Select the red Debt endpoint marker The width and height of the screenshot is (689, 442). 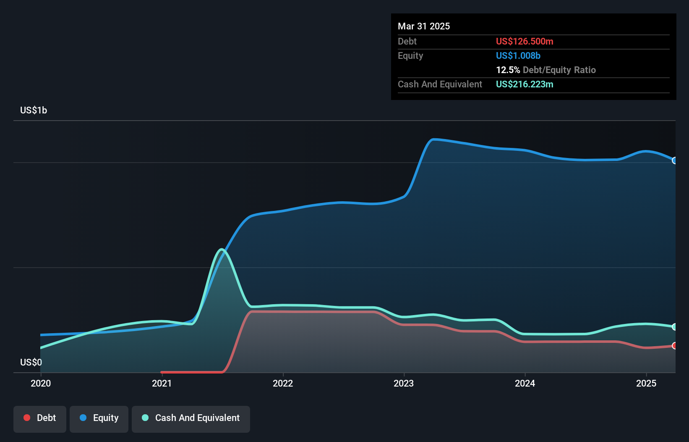click(x=675, y=346)
